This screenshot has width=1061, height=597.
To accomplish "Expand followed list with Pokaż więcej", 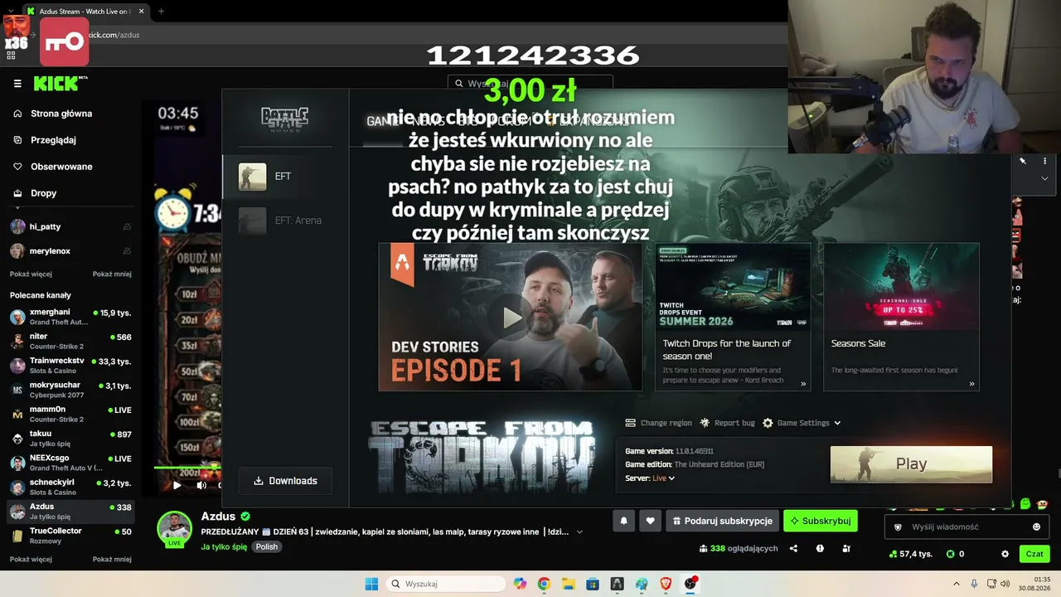I will (x=31, y=274).
